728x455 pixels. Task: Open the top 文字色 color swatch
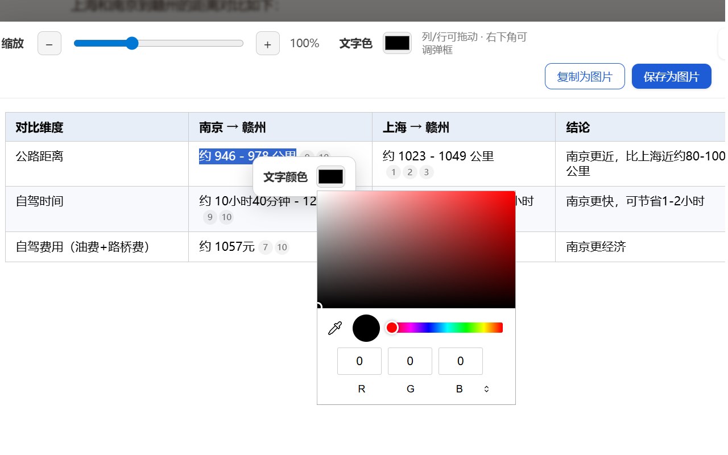click(397, 43)
